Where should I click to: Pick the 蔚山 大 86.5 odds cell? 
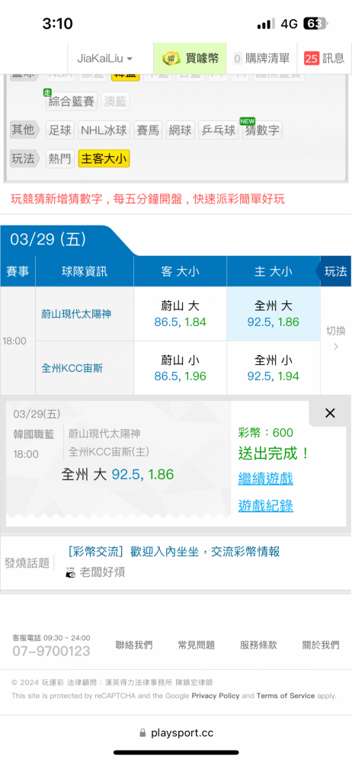[x=181, y=314]
